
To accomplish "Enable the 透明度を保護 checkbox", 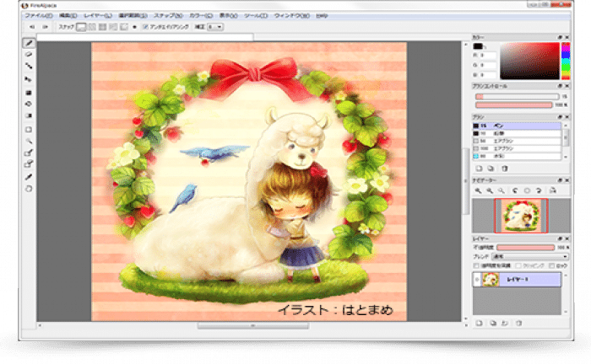I will coord(476,266).
